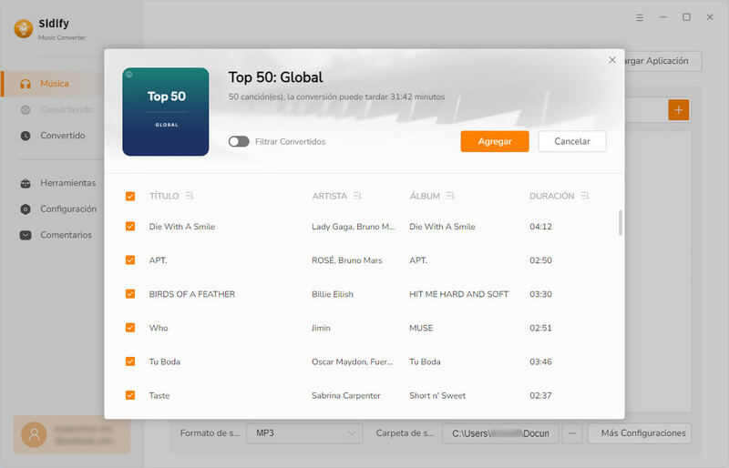Image resolution: width=729 pixels, height=468 pixels.
Task: Open the hamburger menu icon
Action: (640, 17)
